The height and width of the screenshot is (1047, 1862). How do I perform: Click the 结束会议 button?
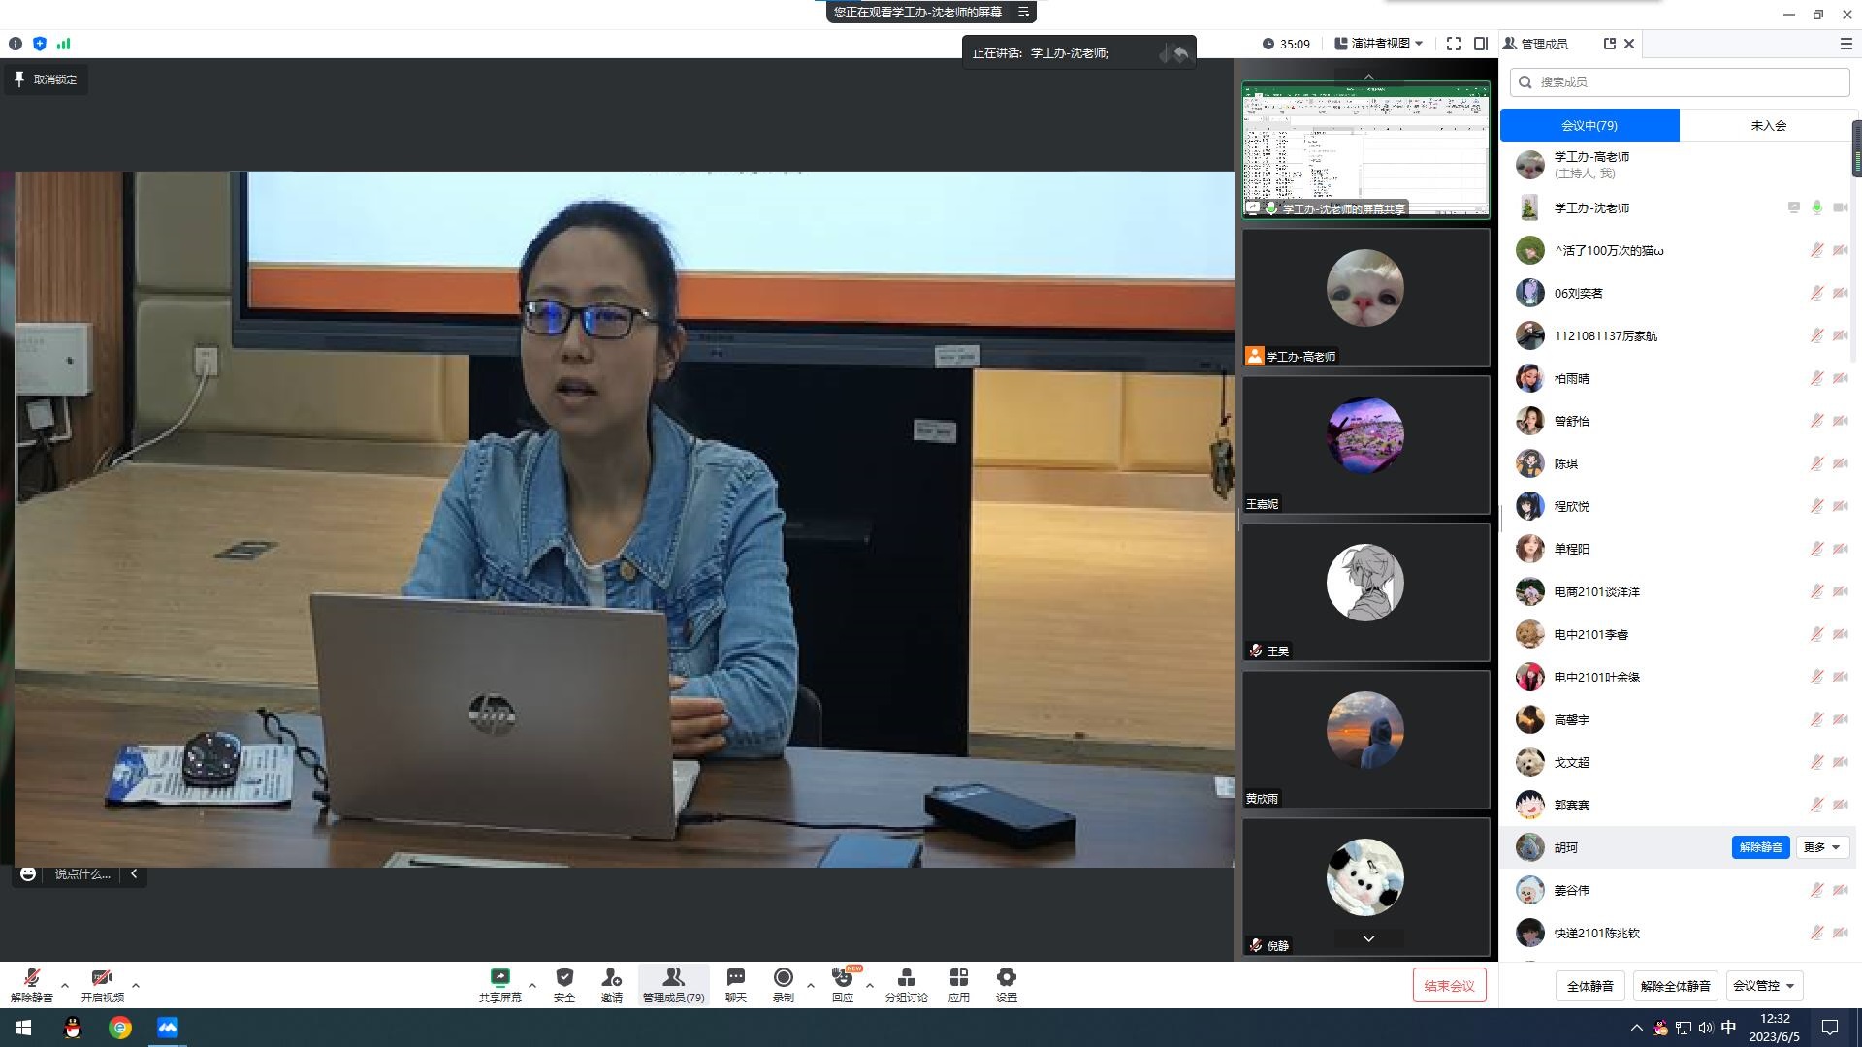1449,986
